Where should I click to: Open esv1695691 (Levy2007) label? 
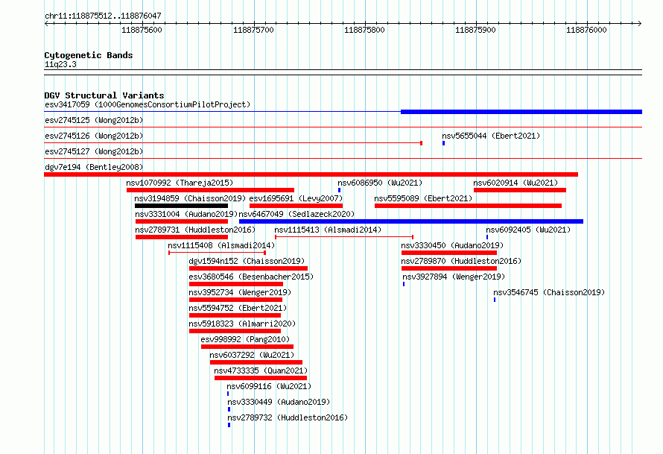[x=296, y=198]
